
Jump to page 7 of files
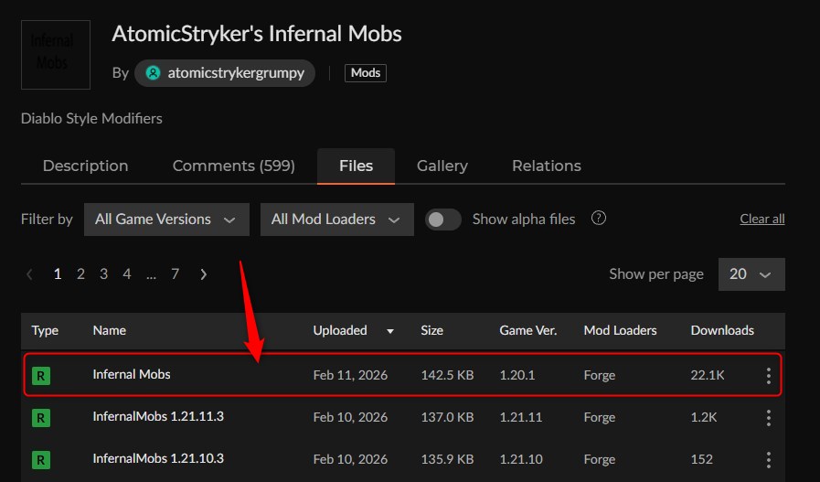coord(176,273)
